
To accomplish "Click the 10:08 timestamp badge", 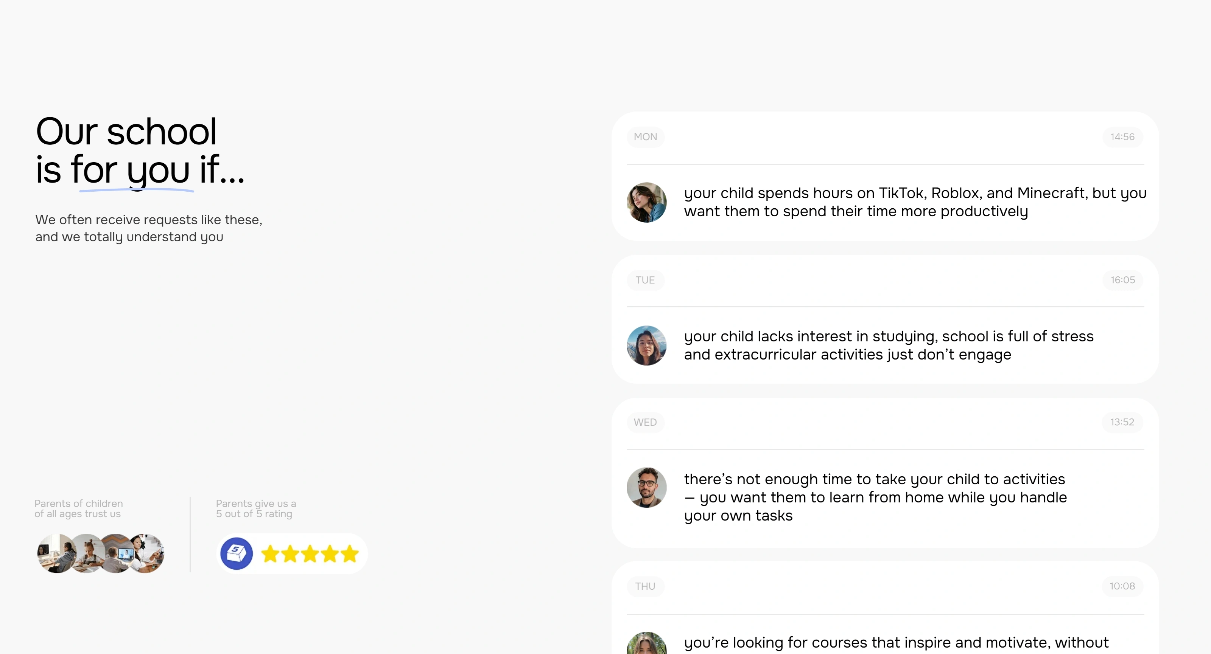I will coord(1122,586).
